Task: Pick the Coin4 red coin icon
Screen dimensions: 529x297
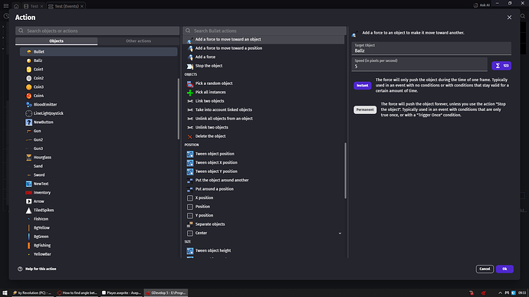Action: coord(28,96)
